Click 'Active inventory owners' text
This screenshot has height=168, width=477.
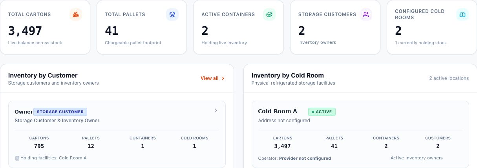click(417, 158)
